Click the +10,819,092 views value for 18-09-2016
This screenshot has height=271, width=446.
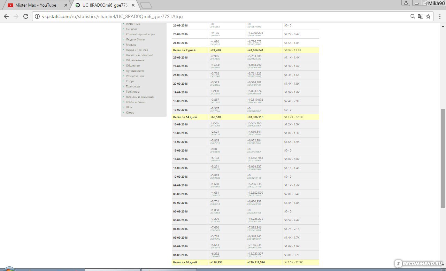click(255, 100)
